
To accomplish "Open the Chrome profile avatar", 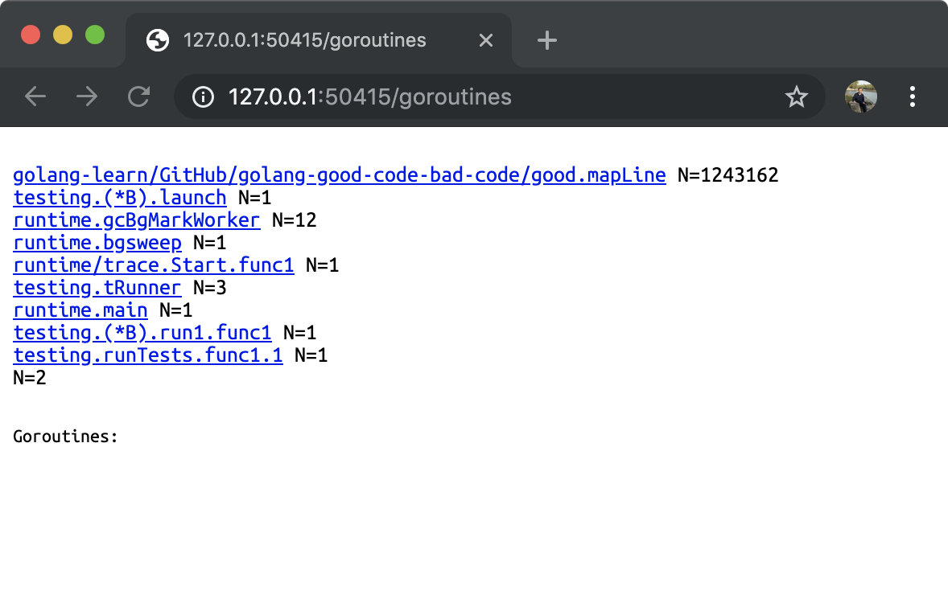I will point(861,96).
